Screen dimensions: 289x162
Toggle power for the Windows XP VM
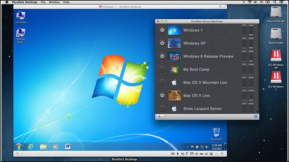[x=162, y=43]
